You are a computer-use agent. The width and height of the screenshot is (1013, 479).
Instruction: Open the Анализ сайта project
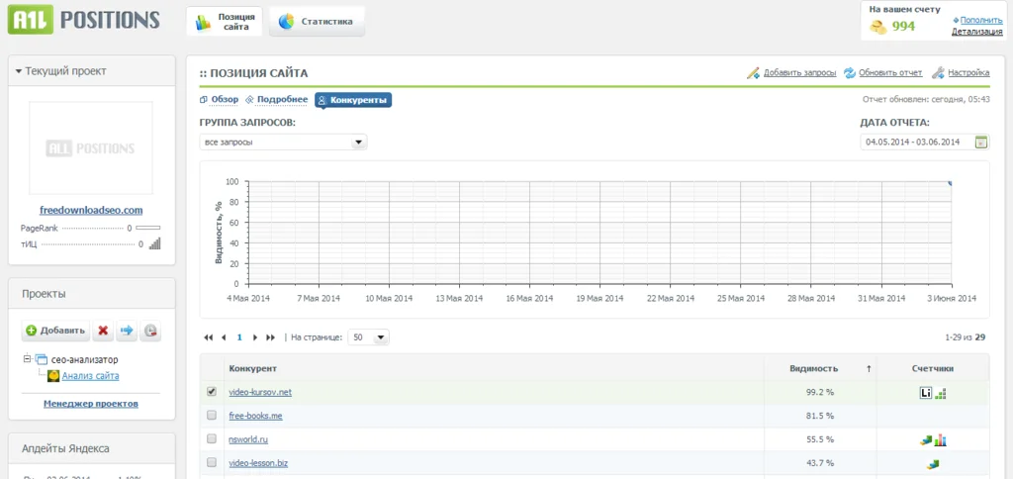90,375
